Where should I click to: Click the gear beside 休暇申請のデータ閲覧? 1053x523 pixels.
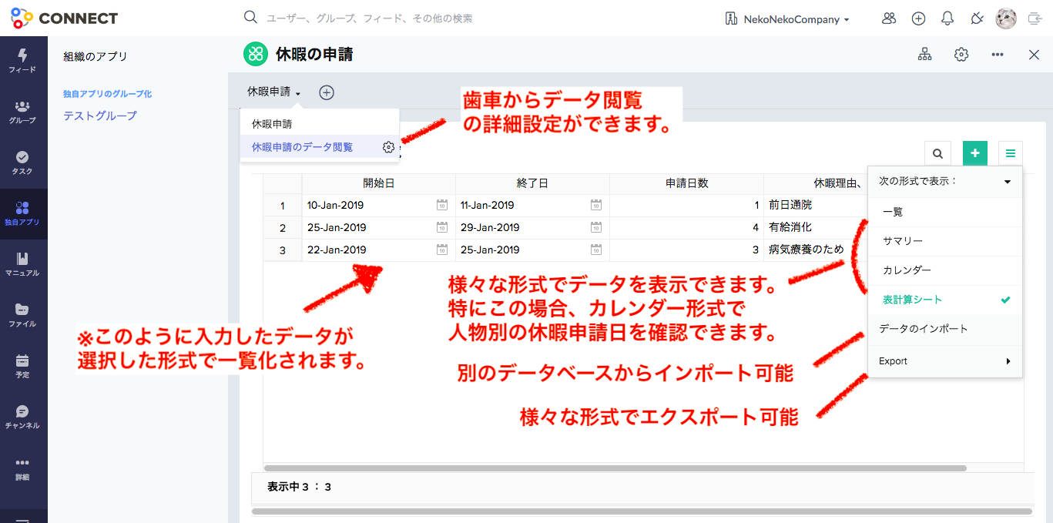tap(388, 147)
